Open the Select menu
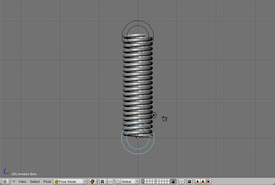This screenshot has height=185, width=275. click(35, 182)
